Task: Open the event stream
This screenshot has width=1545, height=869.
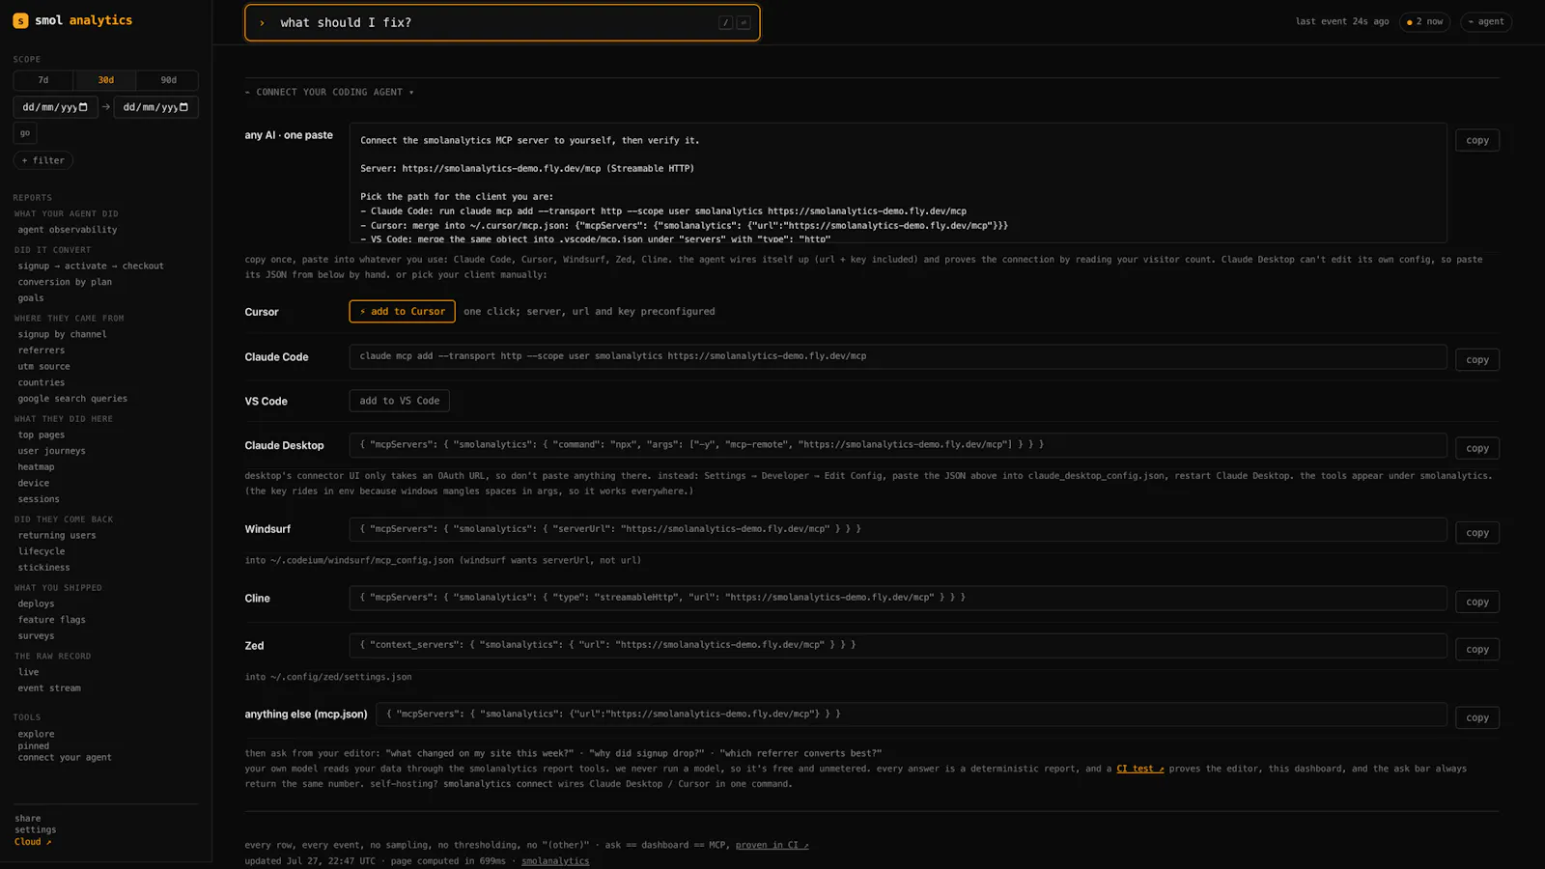Action: (x=49, y=688)
